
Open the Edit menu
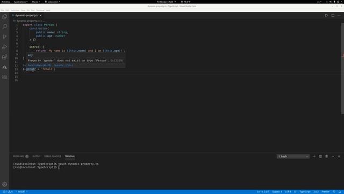point(8,10)
